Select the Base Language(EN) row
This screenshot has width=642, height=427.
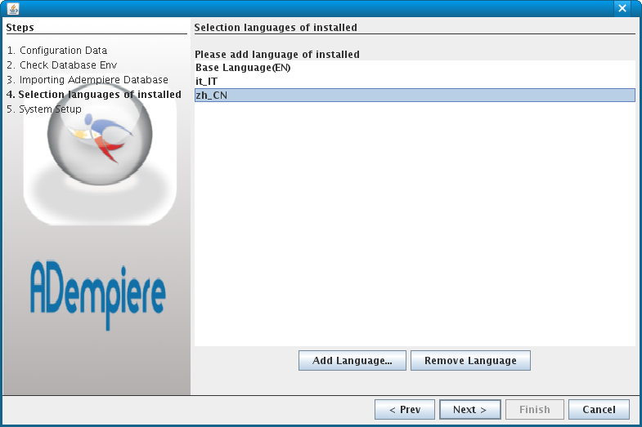pos(415,68)
